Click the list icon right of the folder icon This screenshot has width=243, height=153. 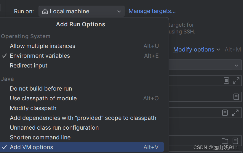click(x=235, y=141)
